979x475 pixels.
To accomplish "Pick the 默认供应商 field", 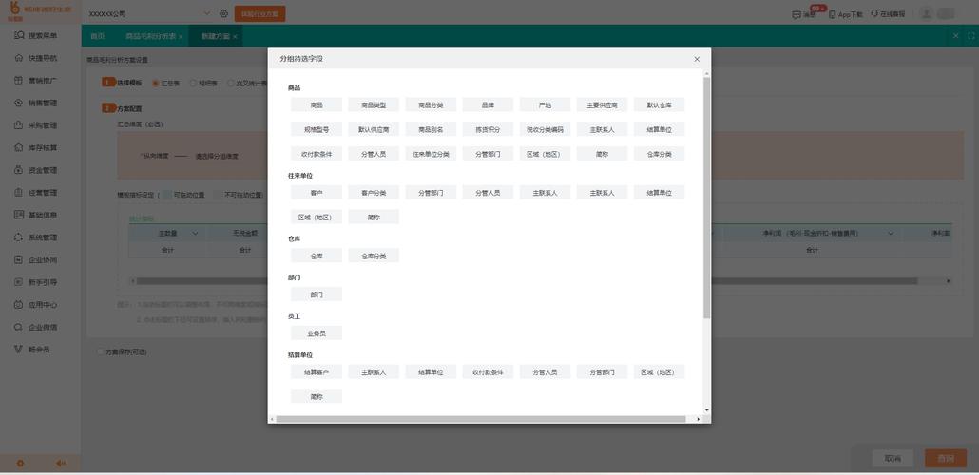I will click(x=374, y=129).
